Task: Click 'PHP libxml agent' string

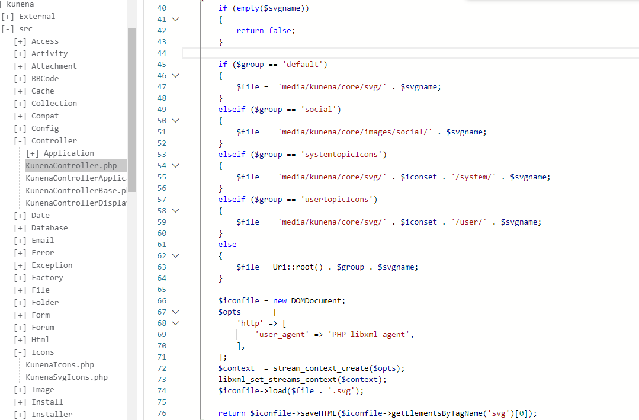Action: [x=368, y=335]
